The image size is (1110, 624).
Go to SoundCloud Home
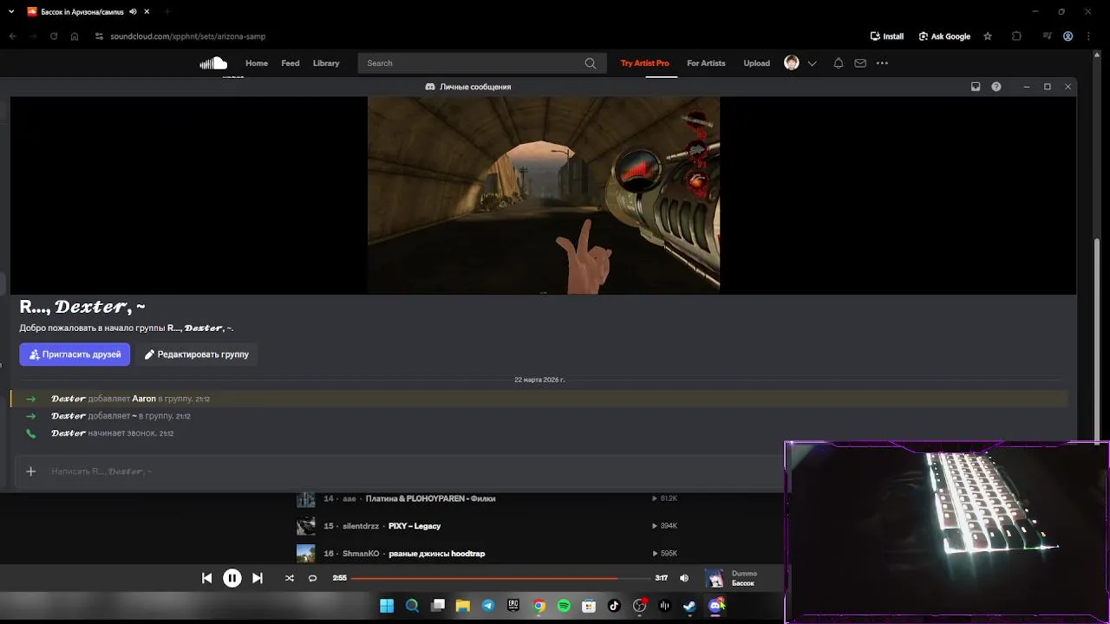[257, 63]
